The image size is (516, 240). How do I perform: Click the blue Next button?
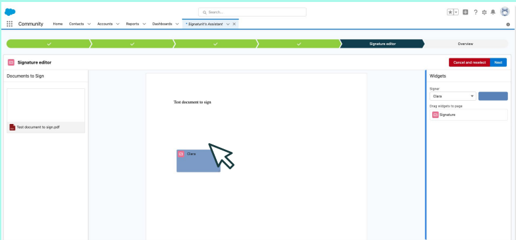coord(498,62)
